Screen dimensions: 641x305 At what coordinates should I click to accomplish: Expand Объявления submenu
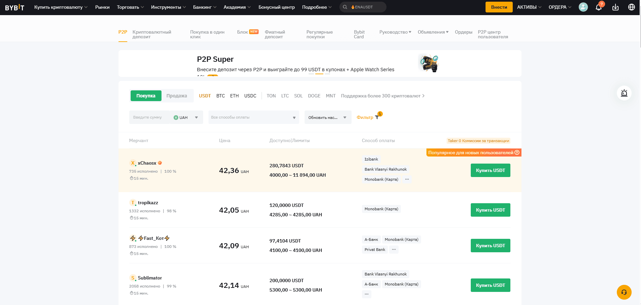(433, 32)
